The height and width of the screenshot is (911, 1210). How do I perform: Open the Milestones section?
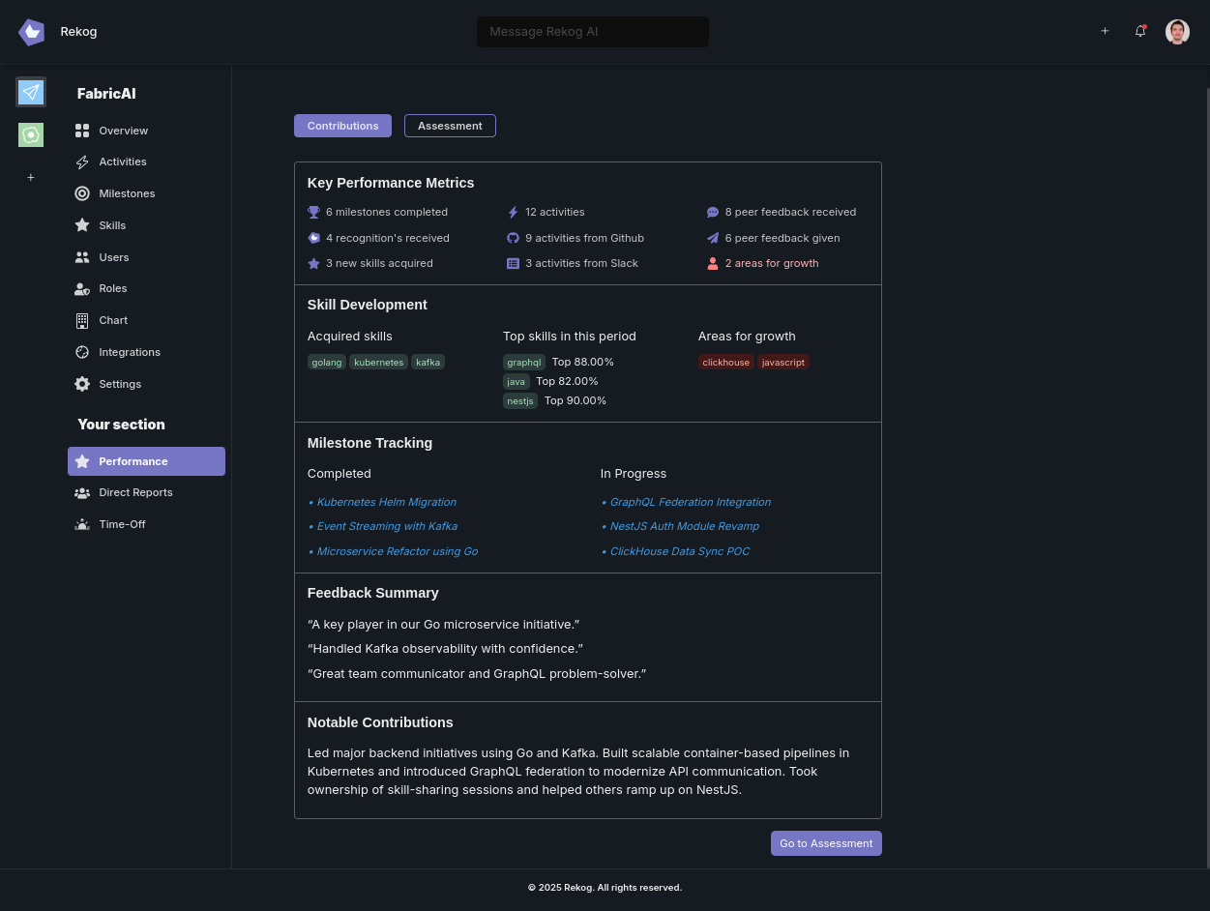[126, 193]
